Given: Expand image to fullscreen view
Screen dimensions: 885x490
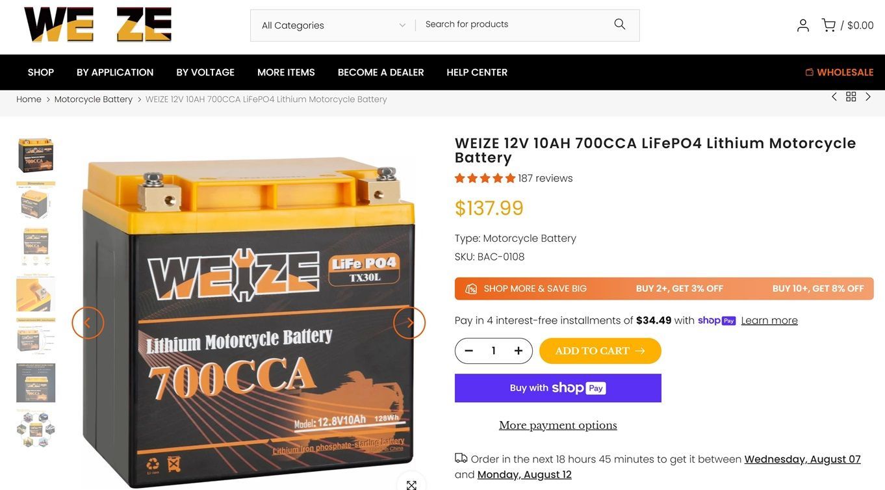Looking at the screenshot, I should point(411,484).
